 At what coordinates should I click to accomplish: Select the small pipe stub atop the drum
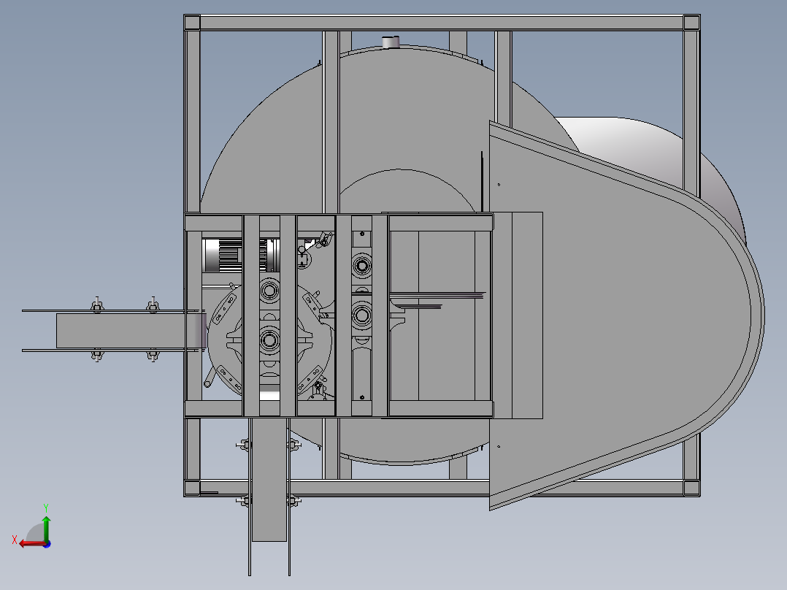coord(391,42)
